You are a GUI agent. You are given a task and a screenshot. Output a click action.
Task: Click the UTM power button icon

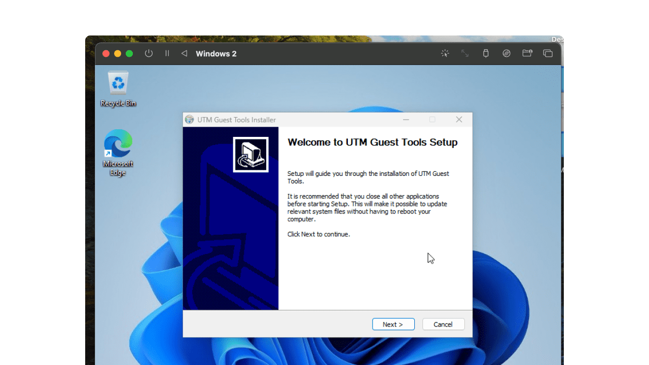(149, 53)
